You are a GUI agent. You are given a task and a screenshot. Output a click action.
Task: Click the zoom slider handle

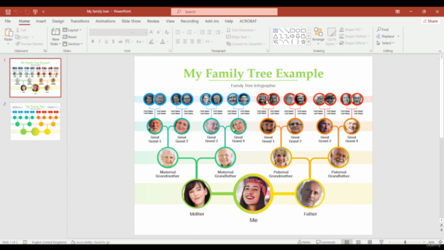click(x=405, y=242)
